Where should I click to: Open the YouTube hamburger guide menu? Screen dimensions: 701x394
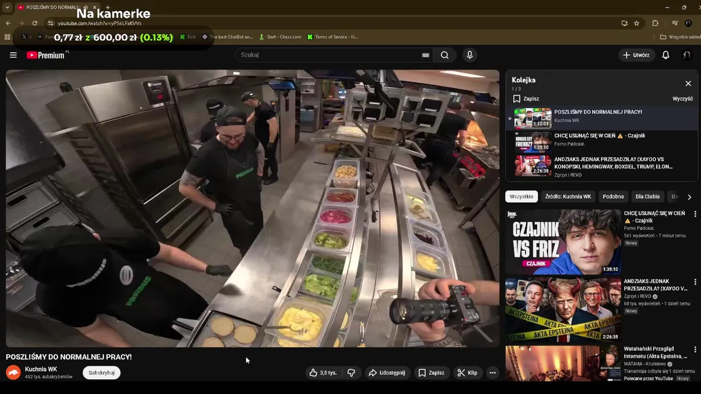[13, 55]
